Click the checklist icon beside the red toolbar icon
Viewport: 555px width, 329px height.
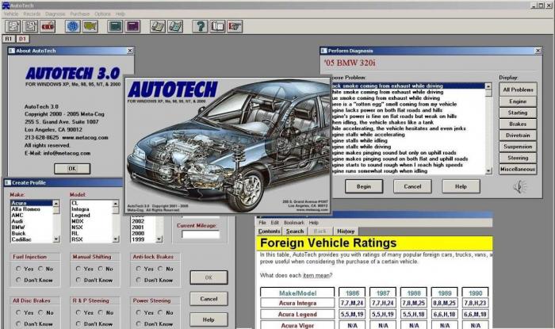point(30,26)
